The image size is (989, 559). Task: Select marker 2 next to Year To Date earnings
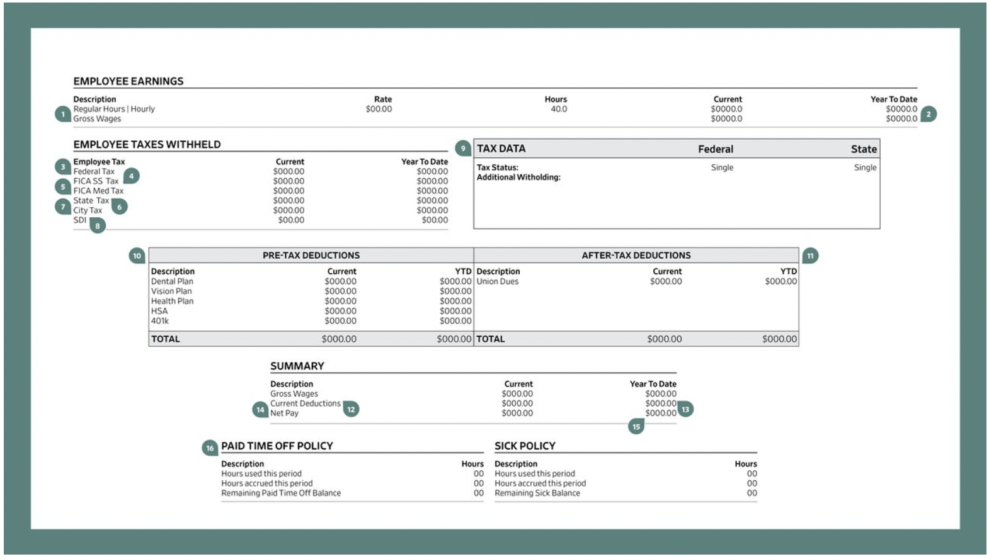pyautogui.click(x=928, y=114)
